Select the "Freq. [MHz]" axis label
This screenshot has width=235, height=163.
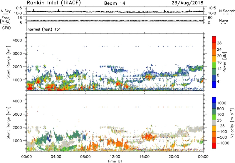pos(5,20)
